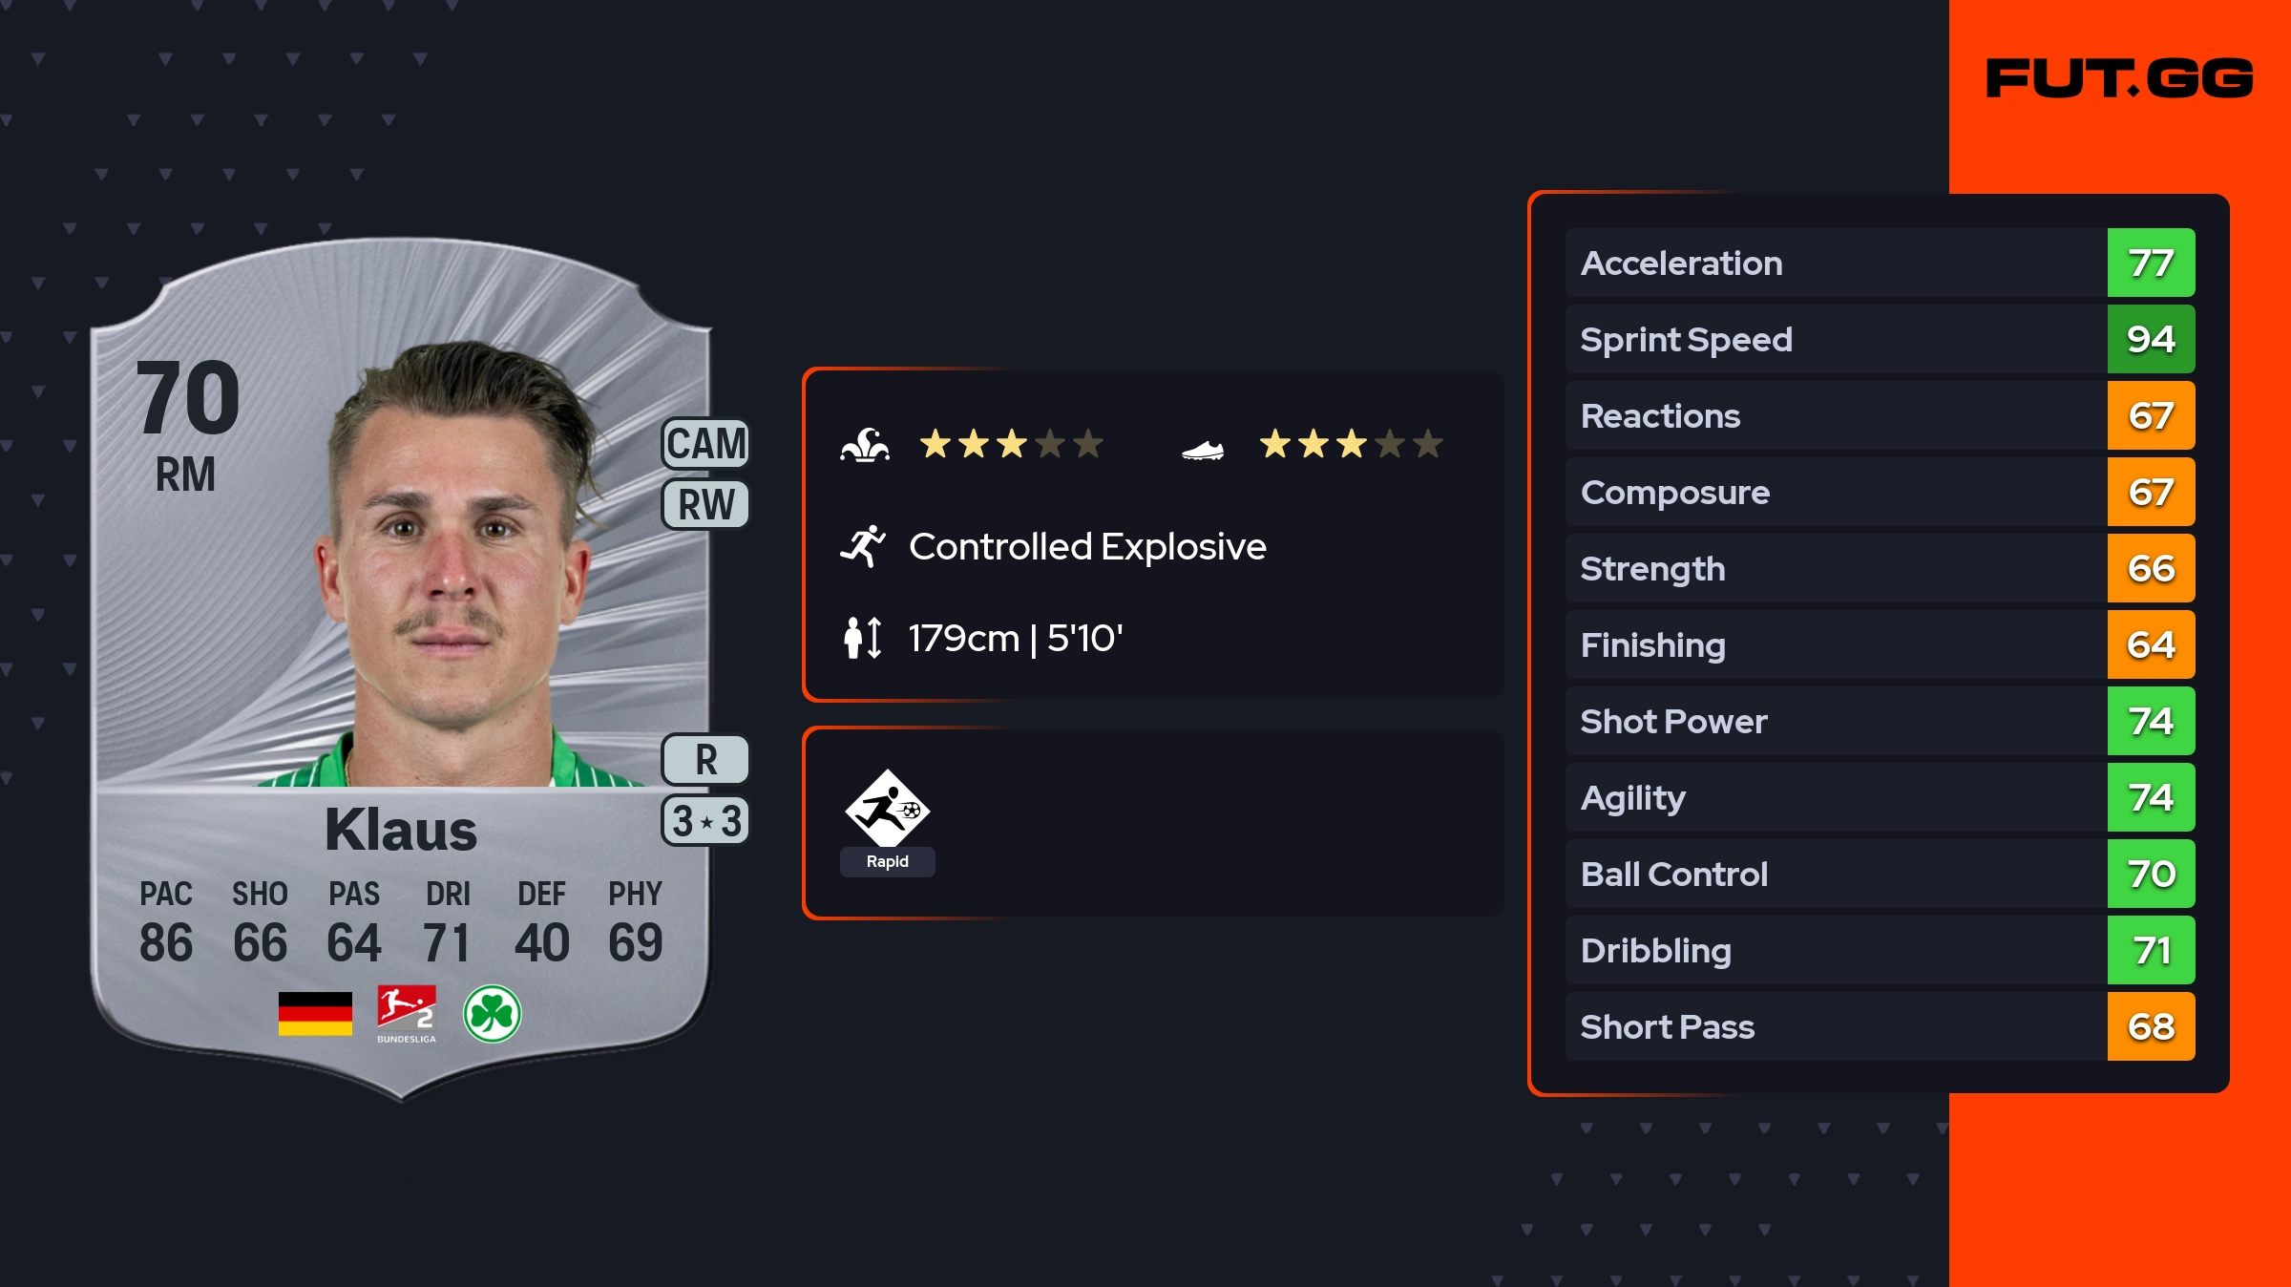The height and width of the screenshot is (1287, 2291).
Task: Click the player height icon
Action: pyautogui.click(x=862, y=638)
